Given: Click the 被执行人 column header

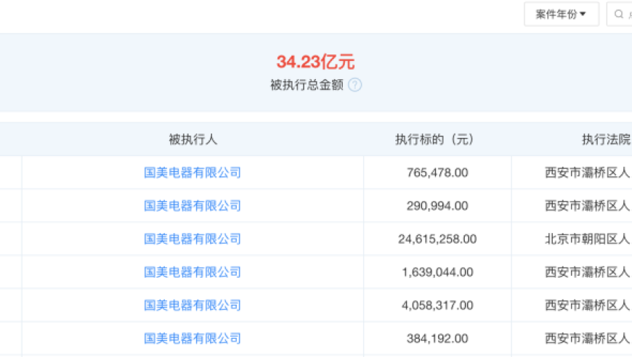Looking at the screenshot, I should 193,139.
